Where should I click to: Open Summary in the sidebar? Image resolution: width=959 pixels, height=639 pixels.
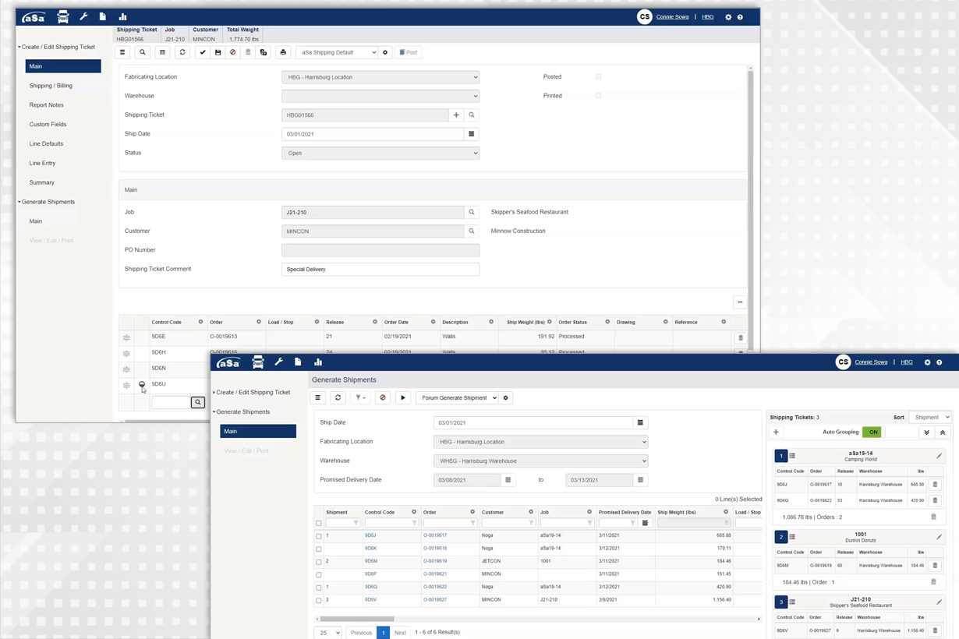(x=42, y=182)
